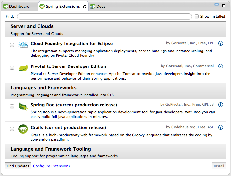Click the Grails (current production release) title
Image resolution: width=231 pixels, height=176 pixels.
click(x=69, y=127)
